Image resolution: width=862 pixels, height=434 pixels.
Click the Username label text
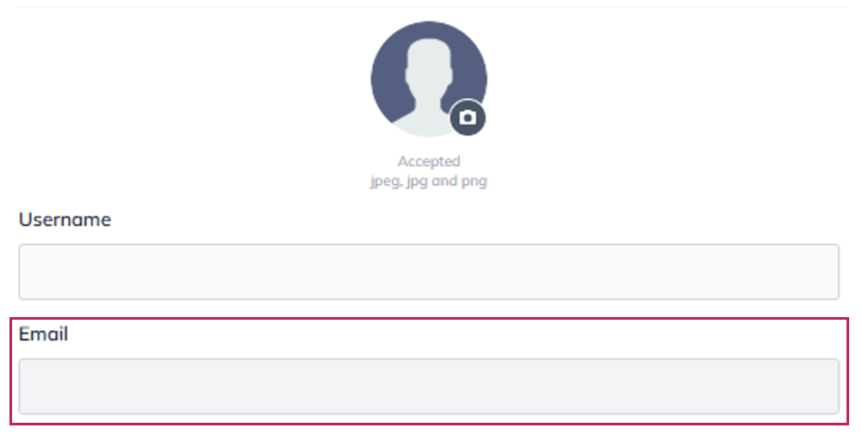click(64, 219)
